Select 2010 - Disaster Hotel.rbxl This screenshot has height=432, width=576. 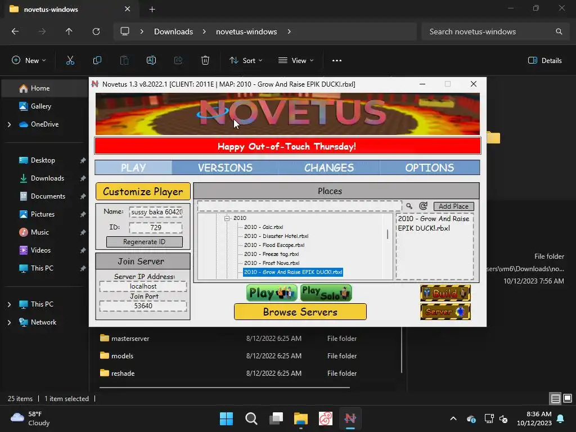coord(276,236)
